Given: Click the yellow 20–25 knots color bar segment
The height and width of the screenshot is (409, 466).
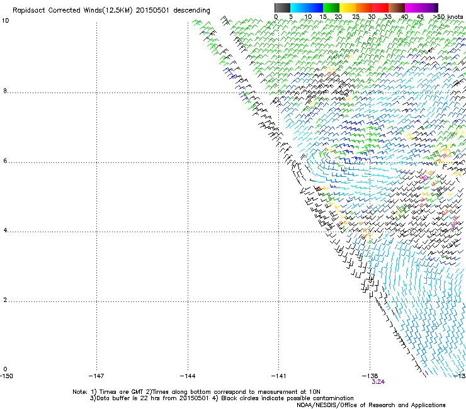Looking at the screenshot, I should coord(348,8).
